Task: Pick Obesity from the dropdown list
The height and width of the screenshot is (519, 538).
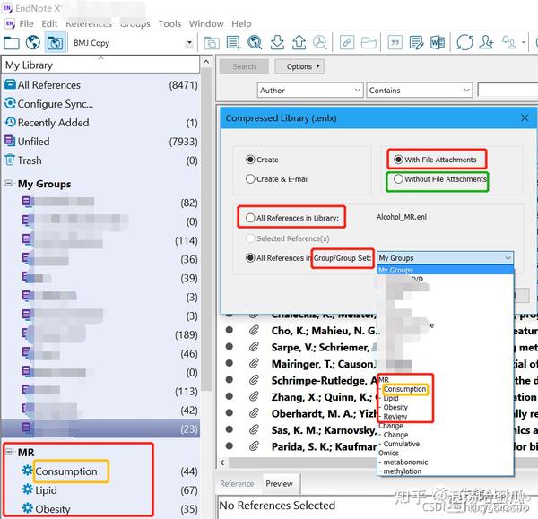Action: click(x=395, y=407)
